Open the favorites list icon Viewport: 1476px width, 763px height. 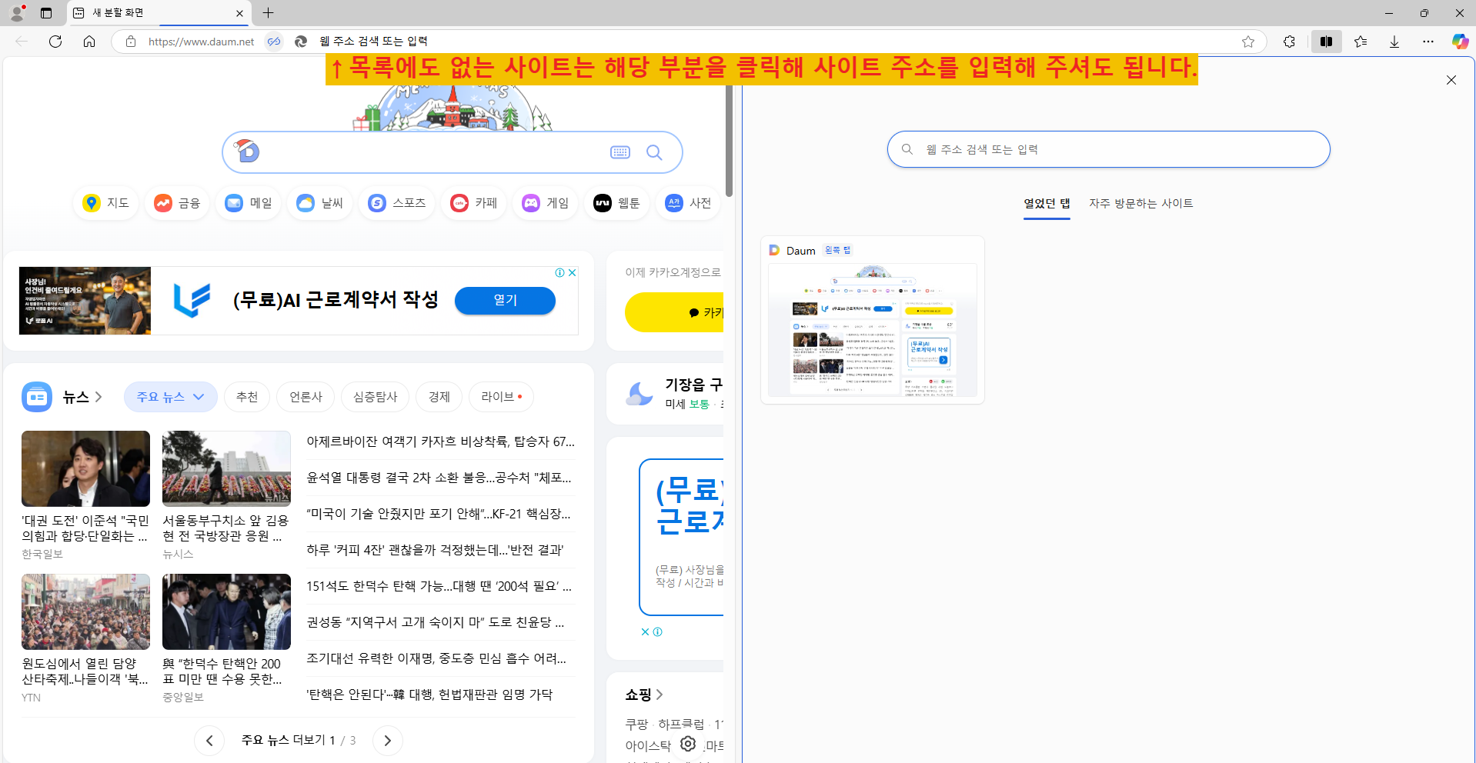click(1361, 42)
